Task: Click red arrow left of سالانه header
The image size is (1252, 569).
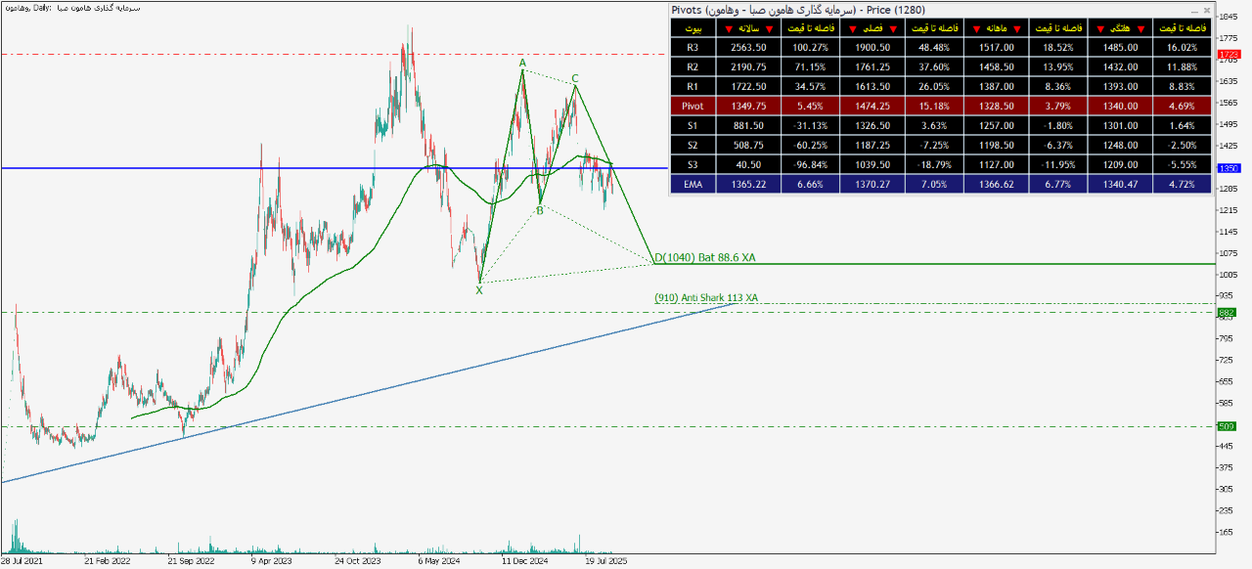Action: pos(730,28)
